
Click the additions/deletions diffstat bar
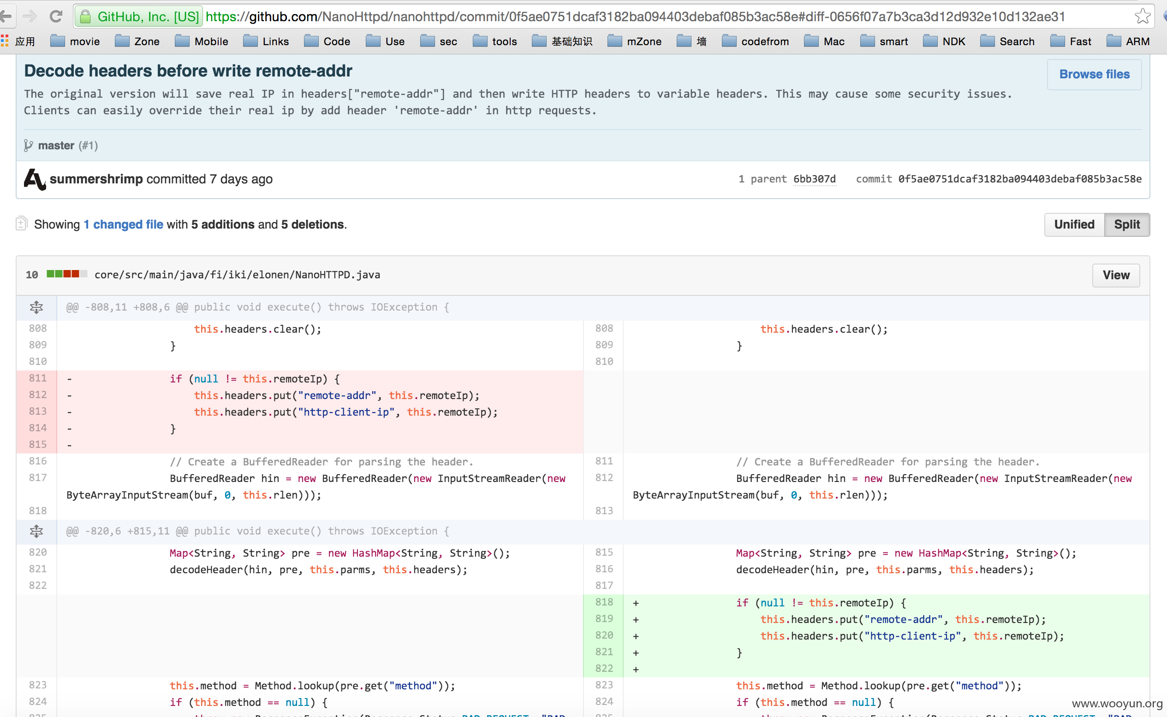[66, 274]
